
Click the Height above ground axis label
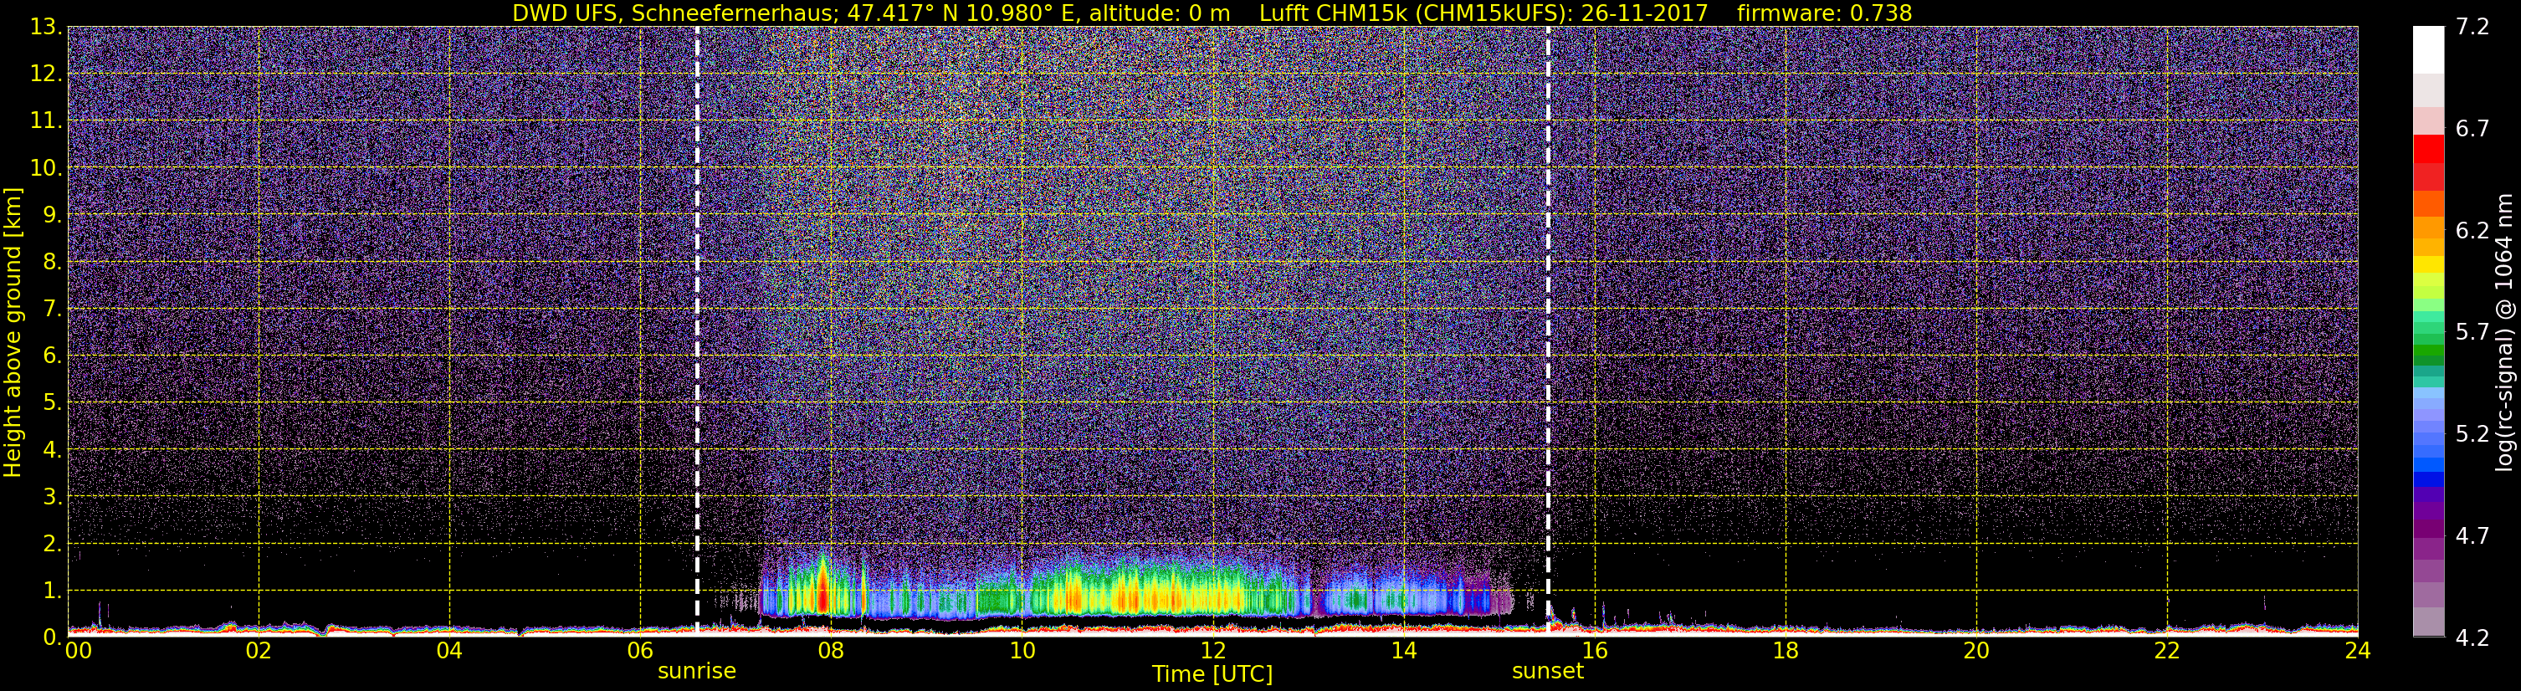(x=13, y=332)
